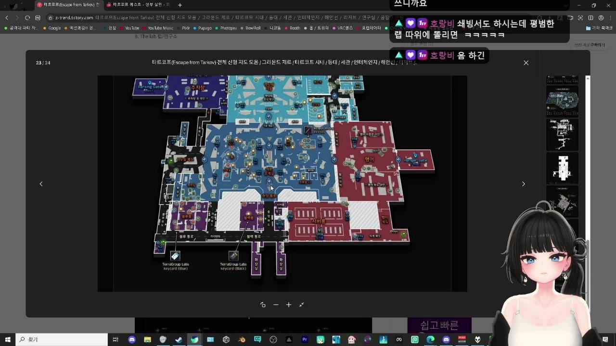The image size is (616, 346).
Task: Go to the next image in viewer
Action: coord(524,184)
